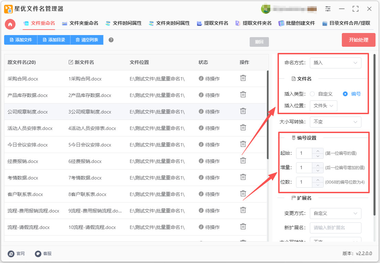Click the red 开始处理 button
The image size is (380, 263).
[x=358, y=40]
